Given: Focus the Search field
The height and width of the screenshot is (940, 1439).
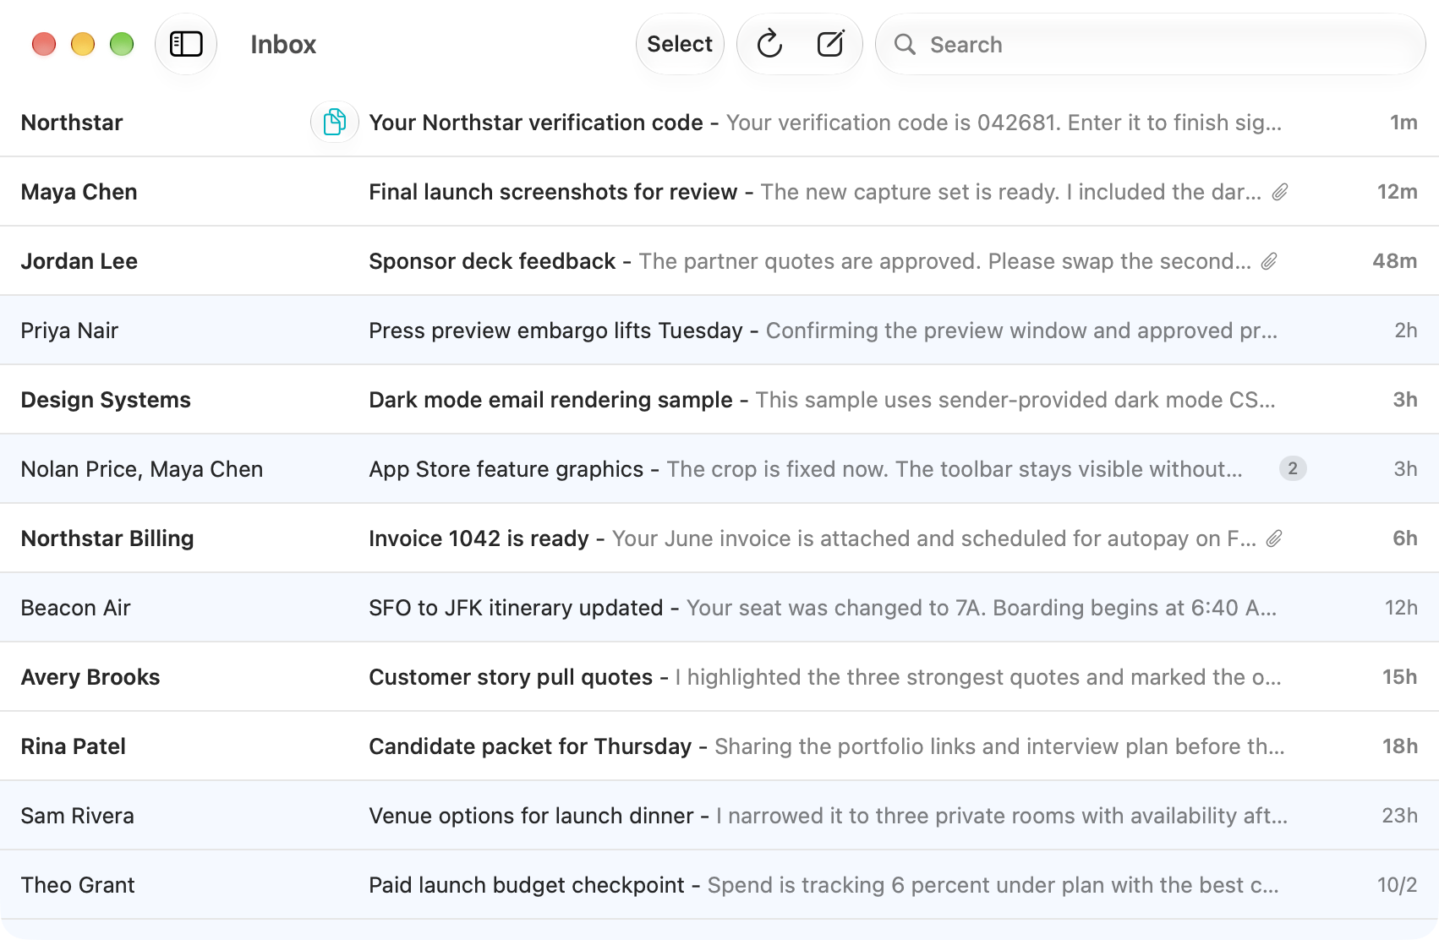Looking at the screenshot, I should click(1151, 44).
